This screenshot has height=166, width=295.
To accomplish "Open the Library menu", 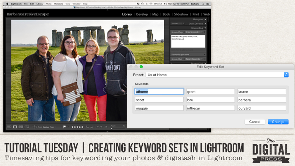I will 40,4.
